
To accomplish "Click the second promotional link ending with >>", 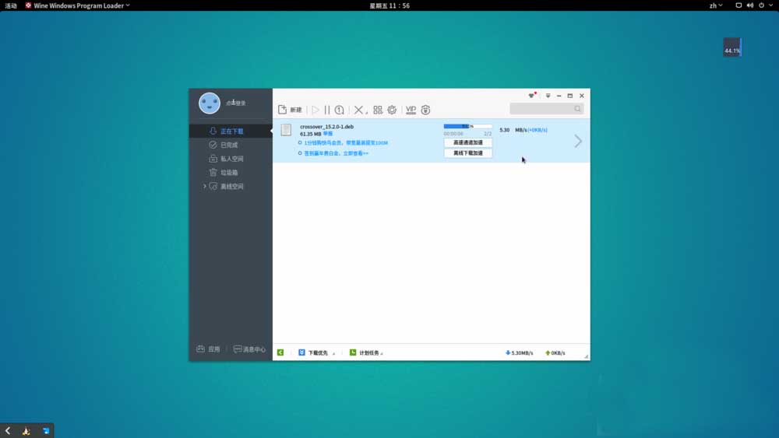I will coord(337,153).
